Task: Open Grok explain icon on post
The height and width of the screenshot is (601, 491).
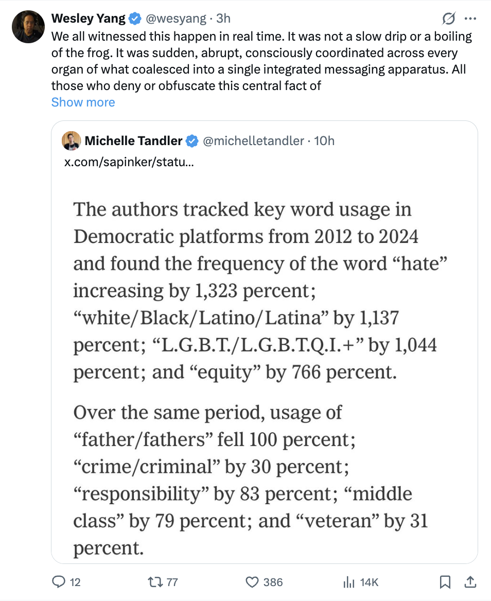Action: (448, 19)
